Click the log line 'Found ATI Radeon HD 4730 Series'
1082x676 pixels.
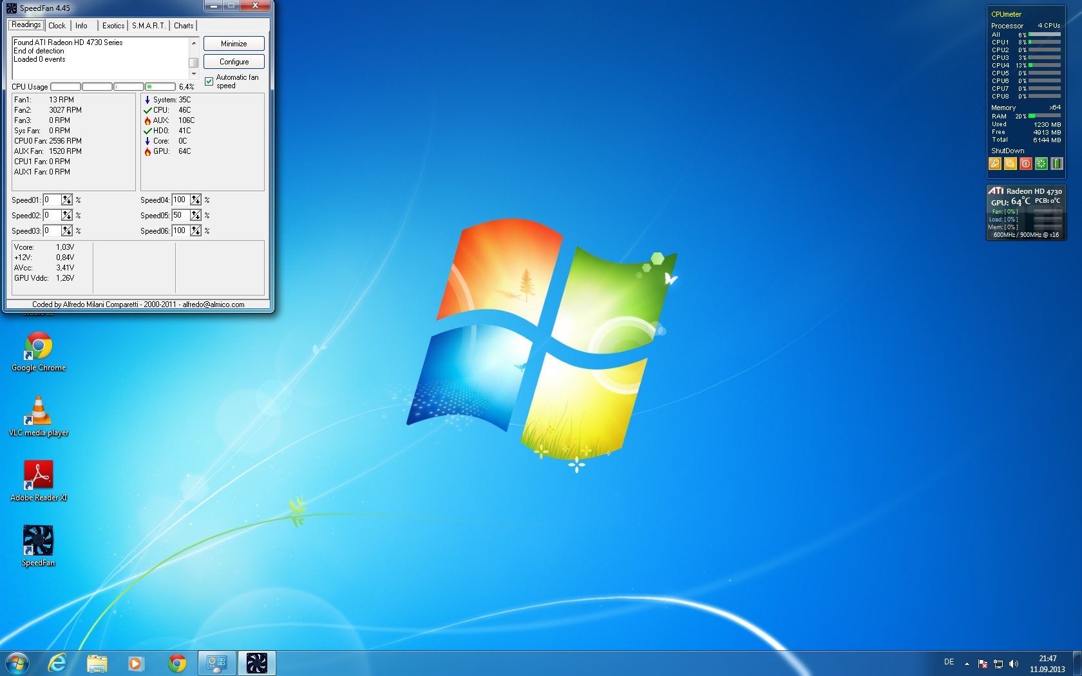[x=68, y=42]
